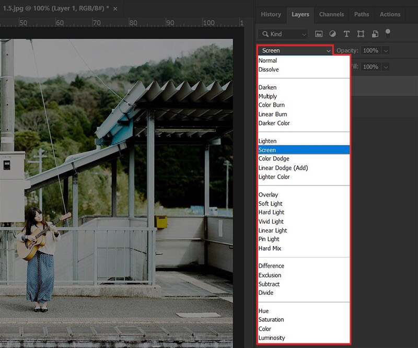Open the Opacity slider dropdown arrow

tap(386, 51)
